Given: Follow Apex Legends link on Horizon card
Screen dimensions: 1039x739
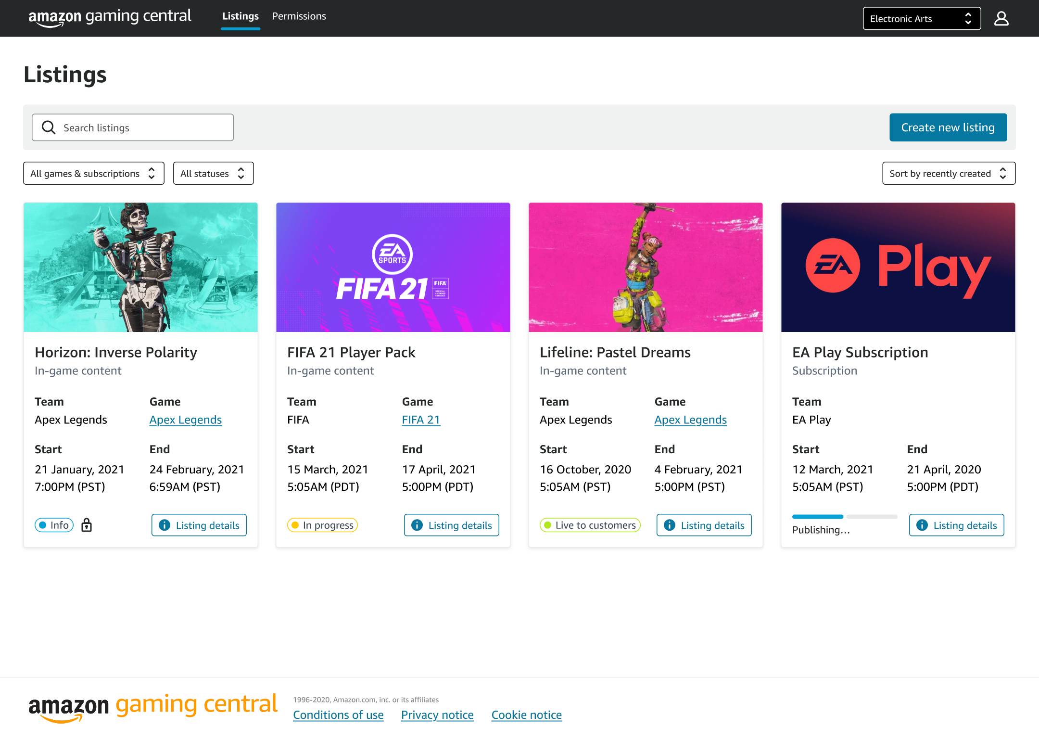Looking at the screenshot, I should pyautogui.click(x=186, y=420).
